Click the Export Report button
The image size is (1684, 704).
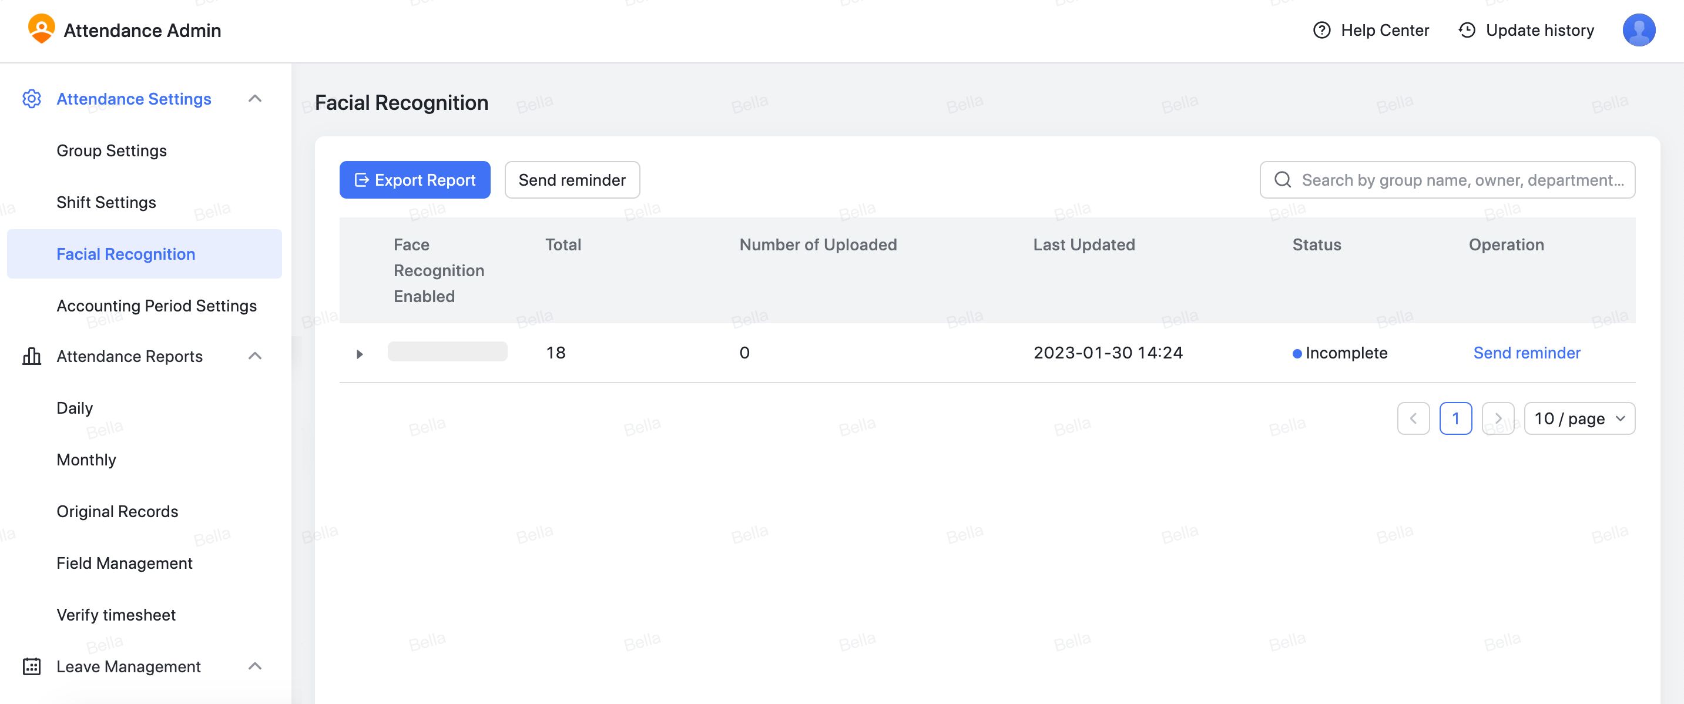coord(414,180)
